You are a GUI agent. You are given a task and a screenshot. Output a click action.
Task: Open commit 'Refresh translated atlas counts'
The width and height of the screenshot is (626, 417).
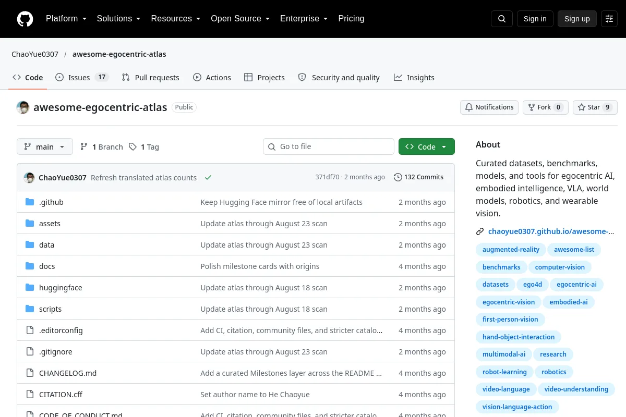[143, 178]
